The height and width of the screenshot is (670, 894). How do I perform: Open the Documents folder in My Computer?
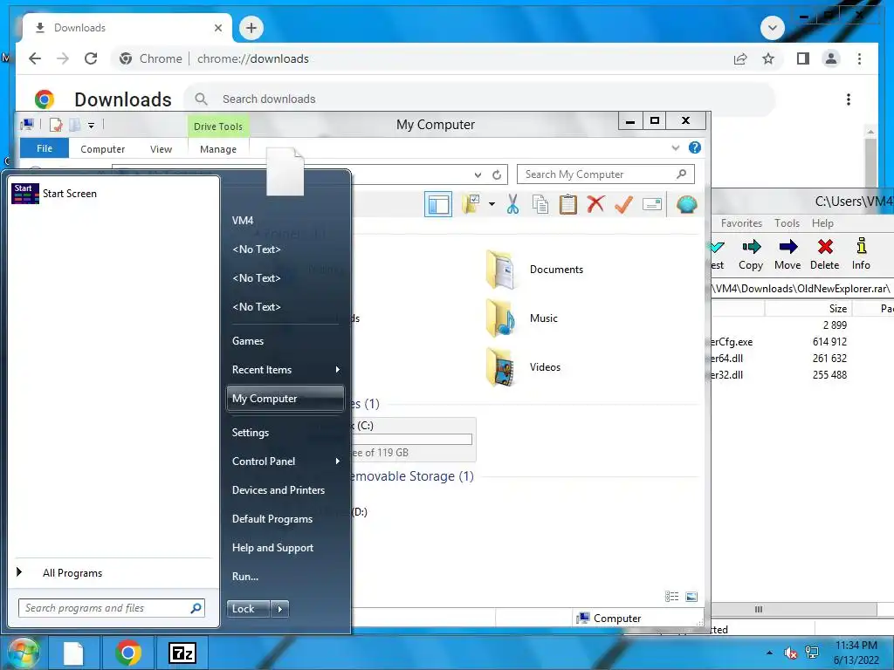click(535, 270)
